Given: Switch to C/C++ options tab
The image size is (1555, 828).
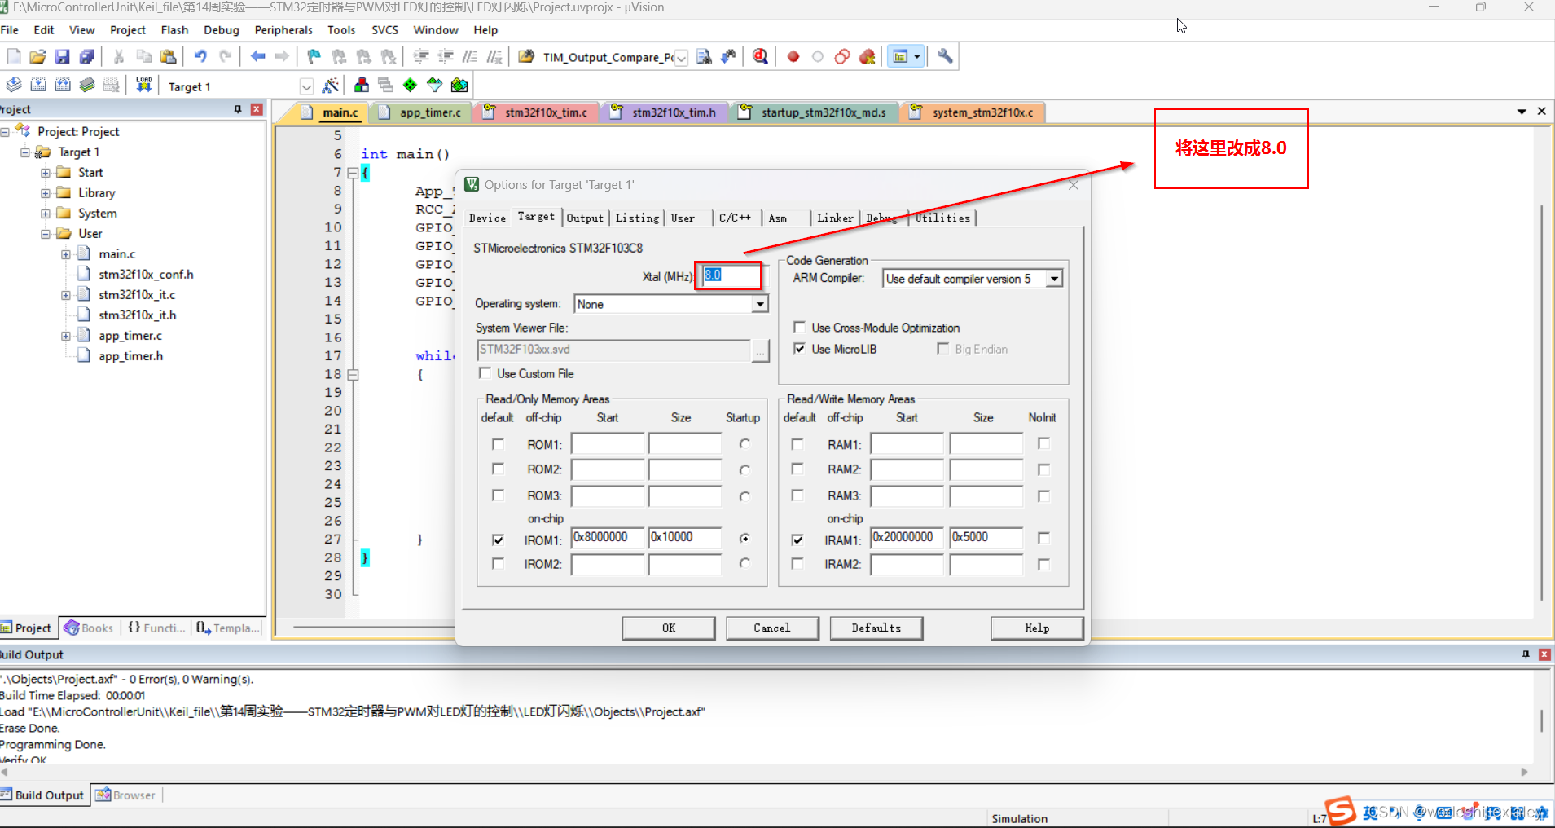Looking at the screenshot, I should click(735, 218).
